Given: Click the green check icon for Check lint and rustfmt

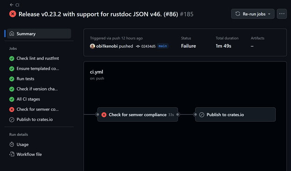Looking at the screenshot, I should point(12,59).
